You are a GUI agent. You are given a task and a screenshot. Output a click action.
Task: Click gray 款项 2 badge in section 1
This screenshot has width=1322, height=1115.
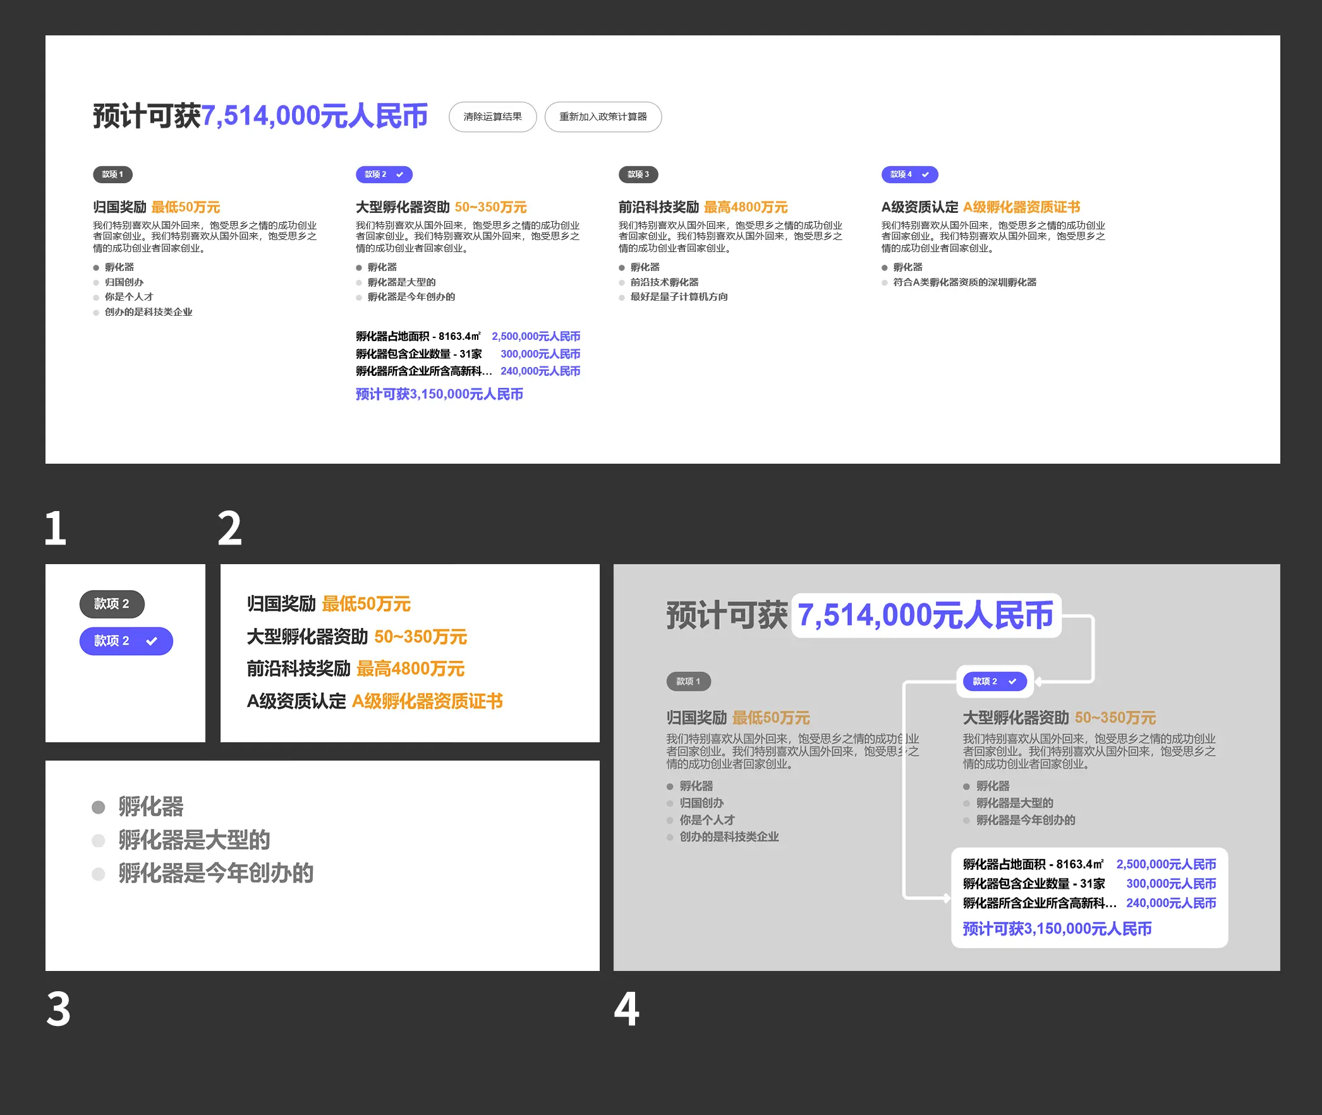tap(112, 604)
